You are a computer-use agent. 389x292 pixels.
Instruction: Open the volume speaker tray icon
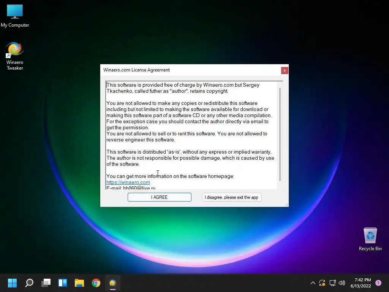pos(342,283)
